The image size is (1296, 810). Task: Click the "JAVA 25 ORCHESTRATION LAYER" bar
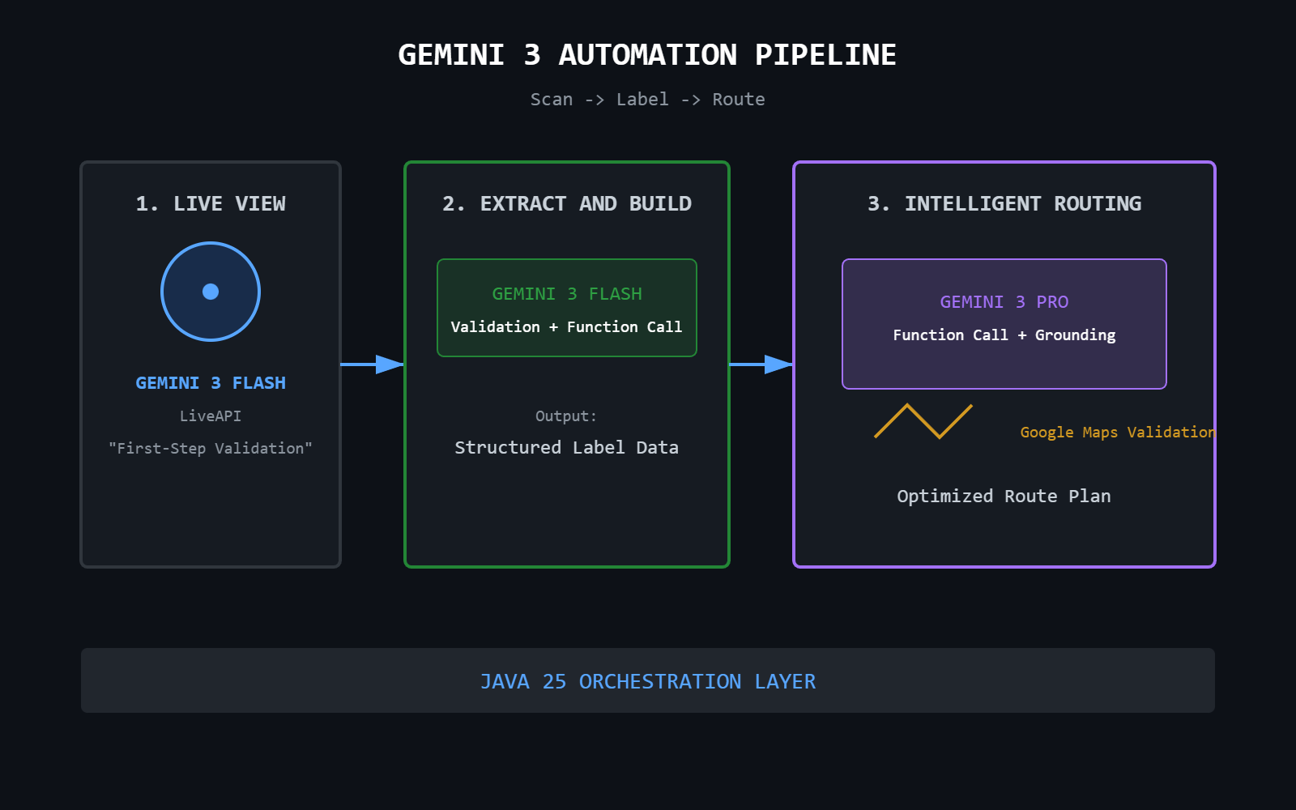coord(648,680)
